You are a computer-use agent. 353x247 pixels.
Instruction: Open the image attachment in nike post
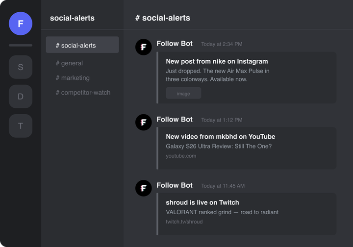[x=183, y=94]
